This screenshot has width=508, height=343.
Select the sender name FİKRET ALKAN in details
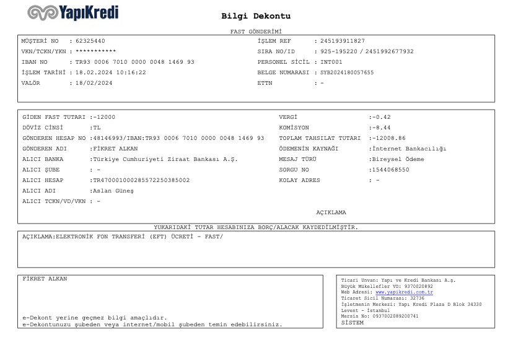115,149
